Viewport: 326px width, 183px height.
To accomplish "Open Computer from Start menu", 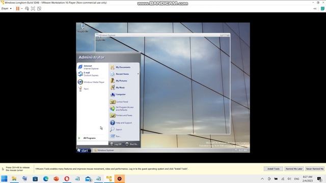I will coord(118,95).
